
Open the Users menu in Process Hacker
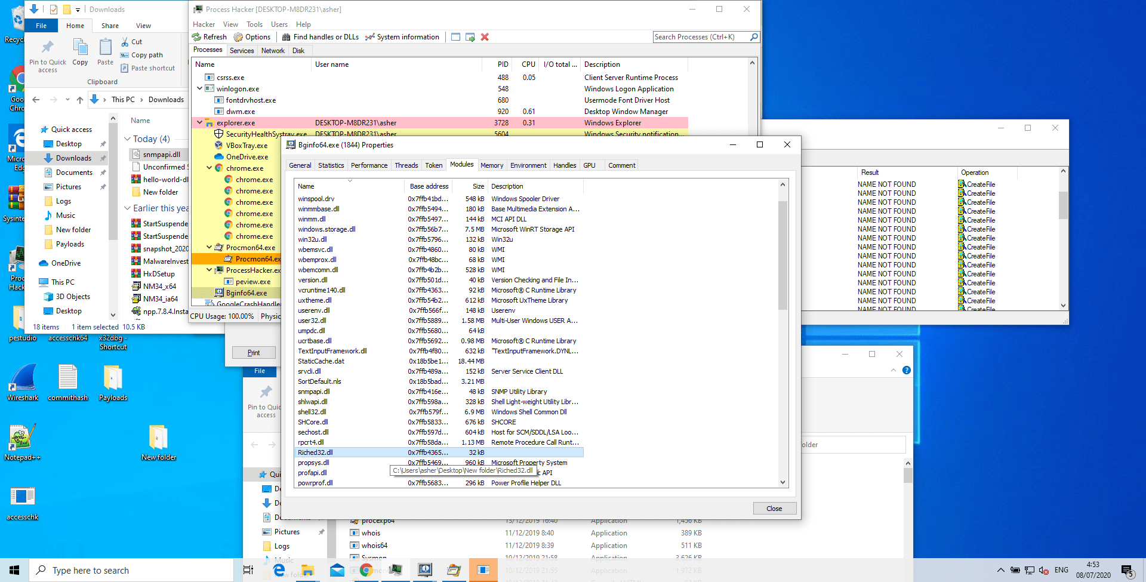tap(279, 24)
